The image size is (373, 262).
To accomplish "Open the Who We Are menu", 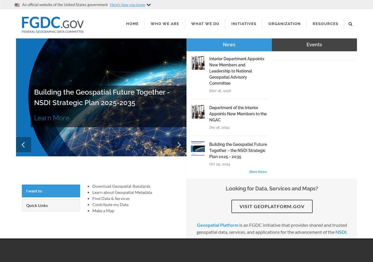I will tap(165, 24).
